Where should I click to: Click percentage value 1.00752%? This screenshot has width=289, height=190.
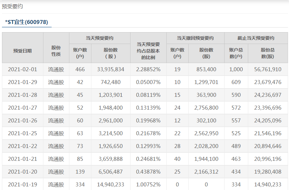(148, 184)
